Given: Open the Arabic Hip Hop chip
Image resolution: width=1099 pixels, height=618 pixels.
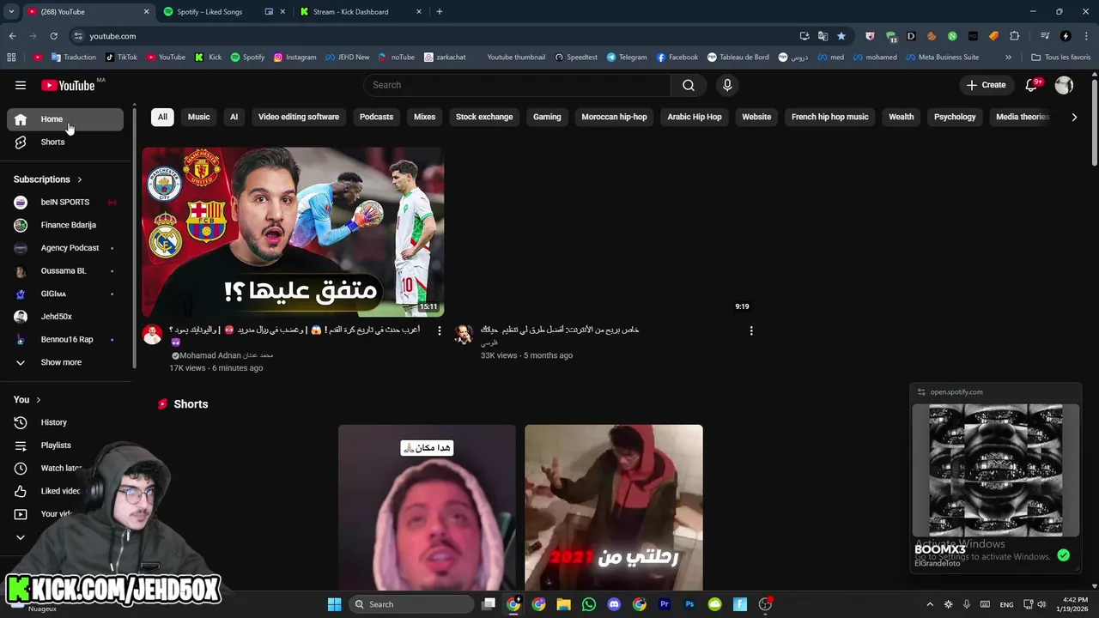Looking at the screenshot, I should (695, 117).
